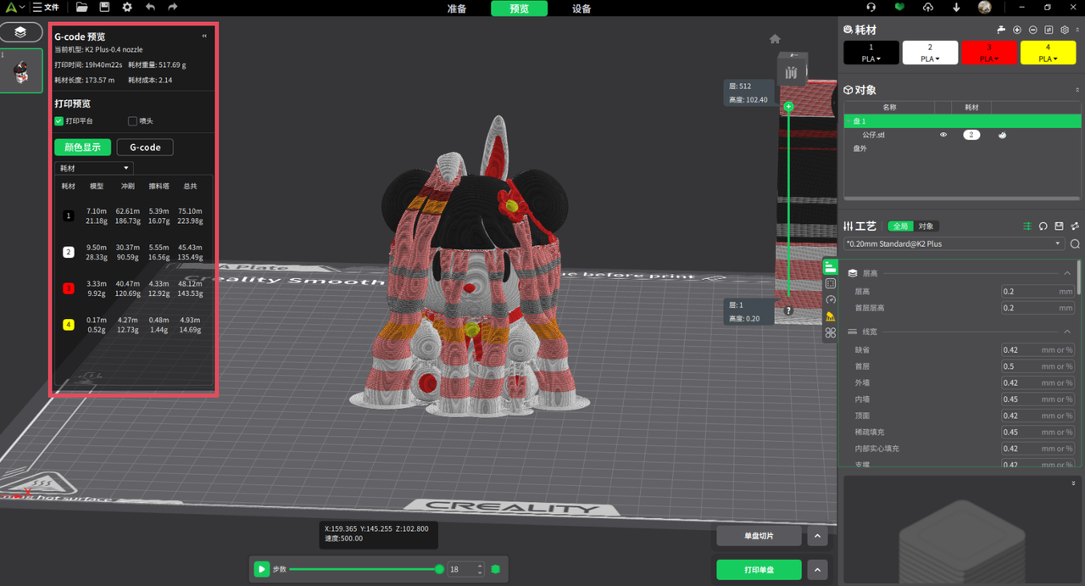
Task: Click filament 3 red swatch in the usage table
Action: [x=69, y=288]
